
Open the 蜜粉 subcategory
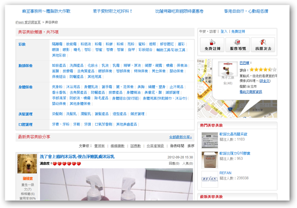coord(142,44)
